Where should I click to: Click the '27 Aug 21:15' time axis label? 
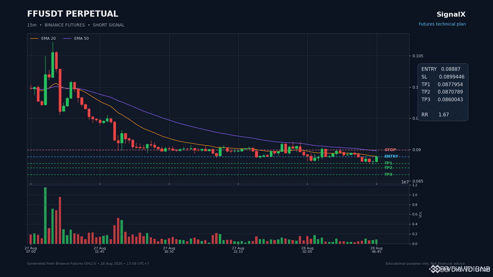(238, 250)
